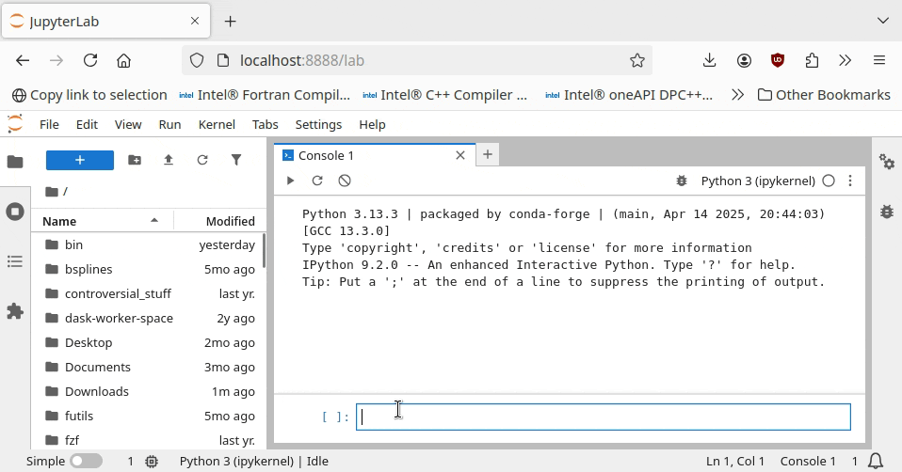902x472 pixels.
Task: Bookmark this page with the star icon
Action: pos(636,60)
